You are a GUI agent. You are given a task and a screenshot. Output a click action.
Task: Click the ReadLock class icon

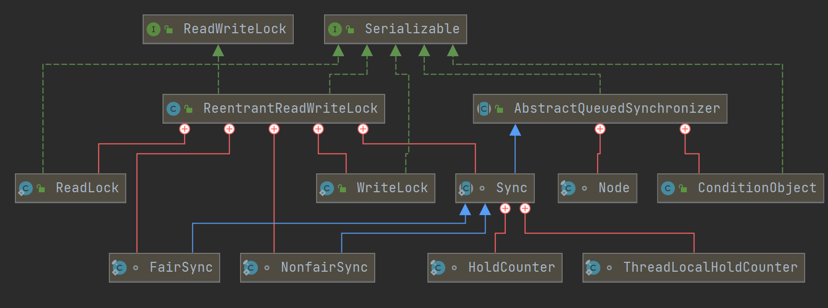(26, 188)
